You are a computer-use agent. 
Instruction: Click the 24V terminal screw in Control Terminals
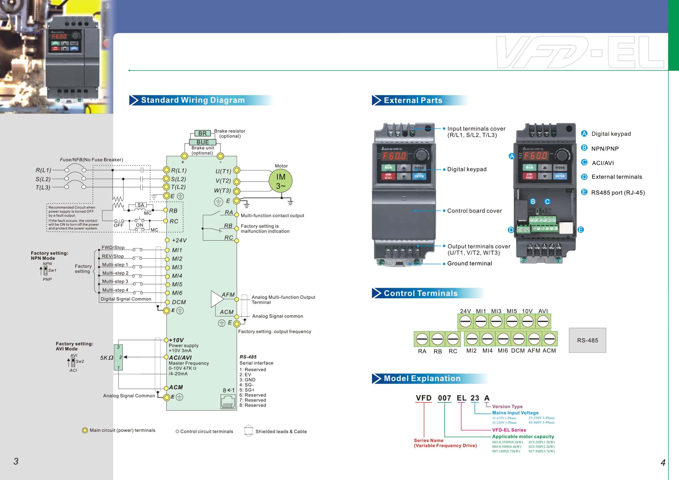[465, 322]
